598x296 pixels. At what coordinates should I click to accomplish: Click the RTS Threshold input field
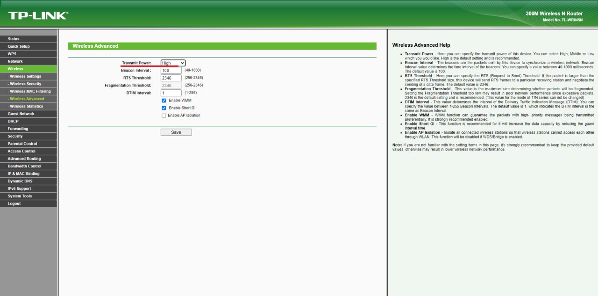[171, 78]
